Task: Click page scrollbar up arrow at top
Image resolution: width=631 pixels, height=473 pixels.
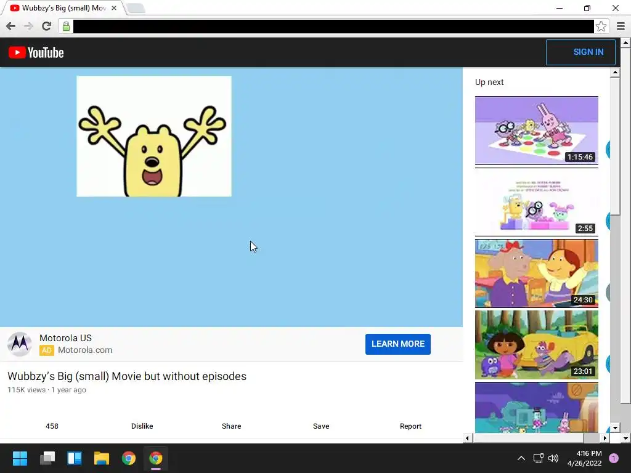Action: point(625,42)
